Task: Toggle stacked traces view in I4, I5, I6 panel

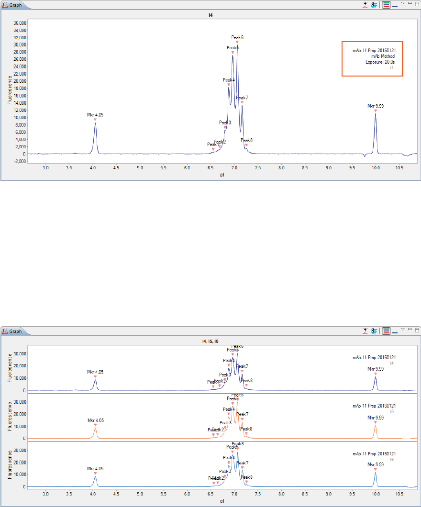Action: 386,331
